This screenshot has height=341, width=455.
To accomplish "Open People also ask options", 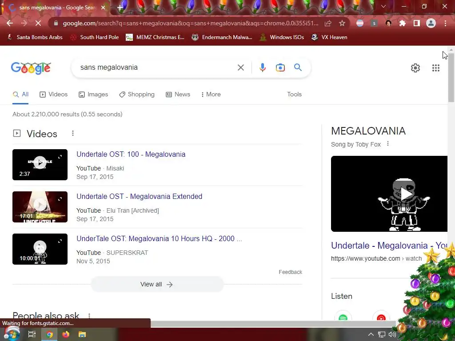I will 89,316.
